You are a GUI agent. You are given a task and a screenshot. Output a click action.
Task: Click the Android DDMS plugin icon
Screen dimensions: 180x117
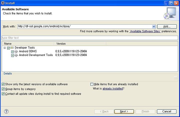[16, 51]
